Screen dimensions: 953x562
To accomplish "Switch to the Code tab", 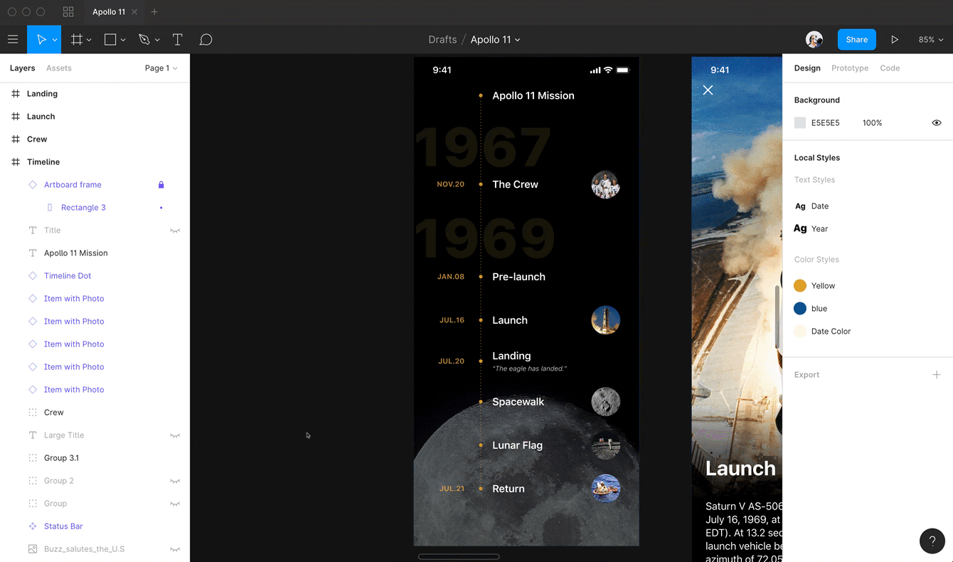I will (x=890, y=68).
